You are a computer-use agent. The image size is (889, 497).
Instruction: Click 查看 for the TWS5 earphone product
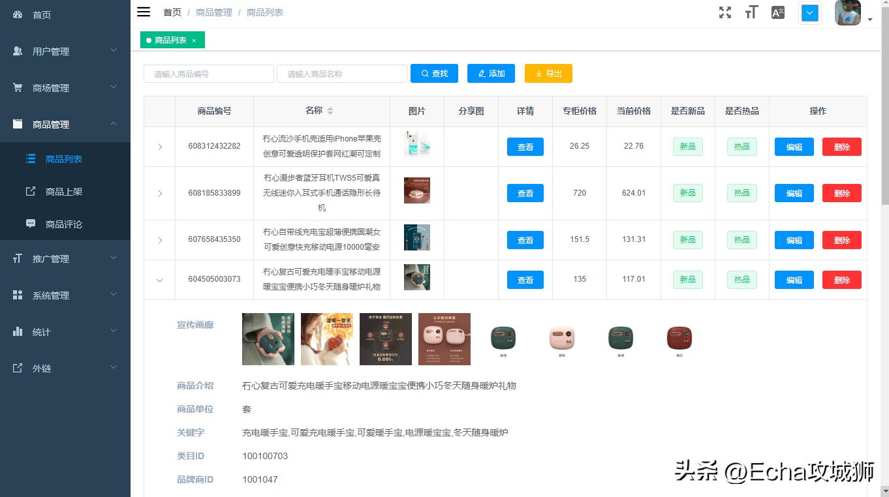[x=525, y=192]
